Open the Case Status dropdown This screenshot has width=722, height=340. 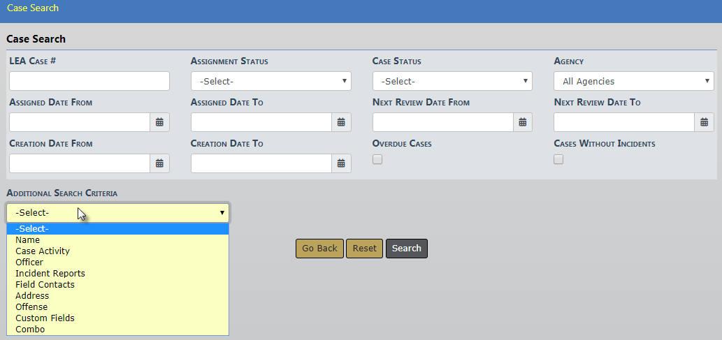(x=452, y=81)
